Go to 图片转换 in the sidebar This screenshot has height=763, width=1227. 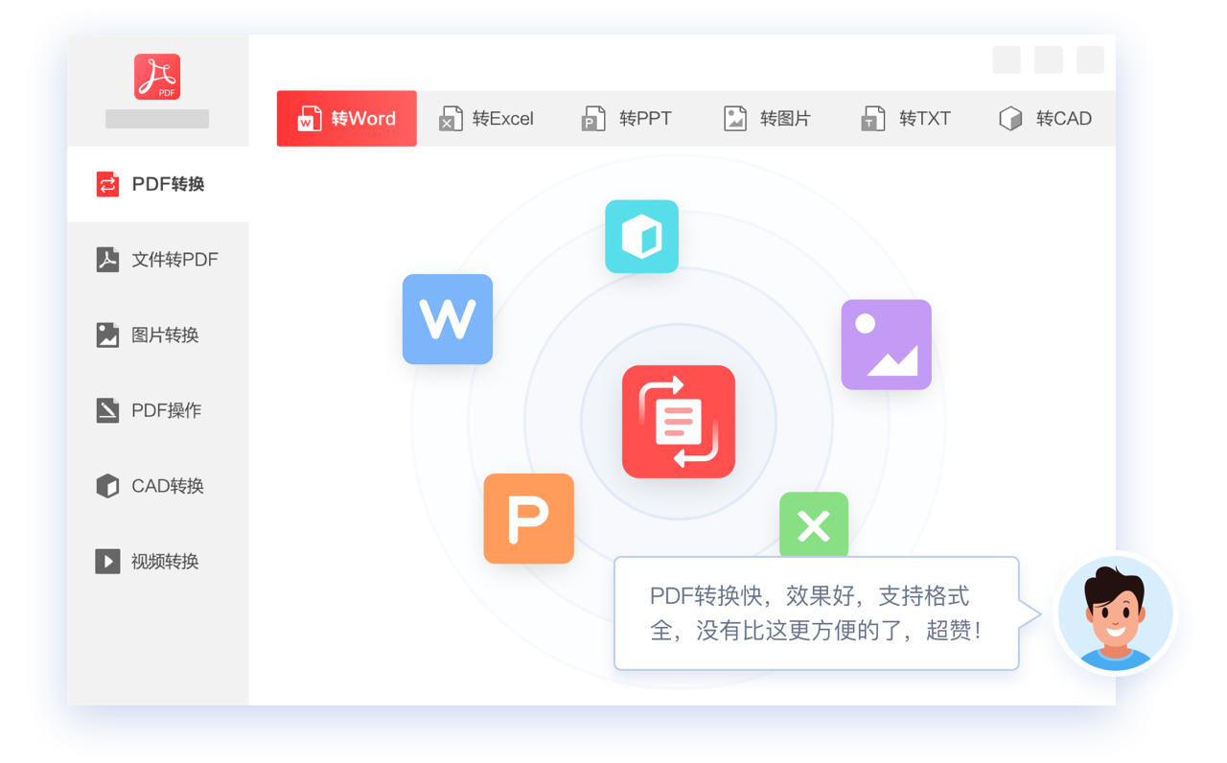158,335
